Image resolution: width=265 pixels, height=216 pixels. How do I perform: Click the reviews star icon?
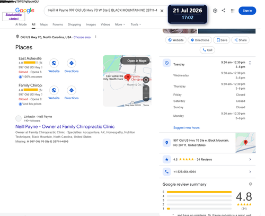166,159
